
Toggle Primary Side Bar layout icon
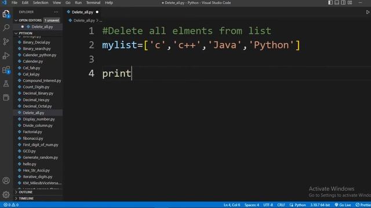coord(330,2)
